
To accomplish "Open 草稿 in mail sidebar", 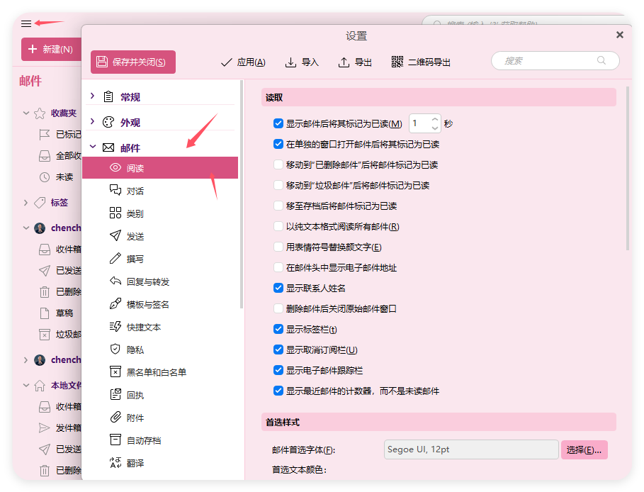I will point(64,313).
